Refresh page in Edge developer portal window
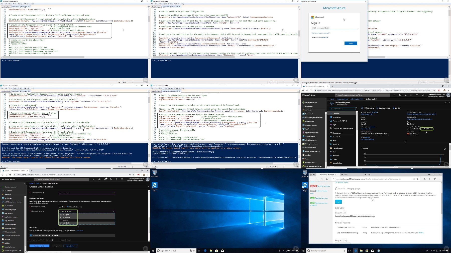The image size is (451, 253). 321,179
